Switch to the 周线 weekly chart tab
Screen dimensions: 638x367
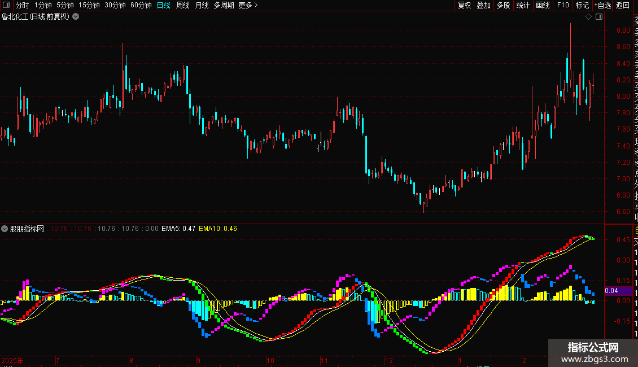(183, 5)
